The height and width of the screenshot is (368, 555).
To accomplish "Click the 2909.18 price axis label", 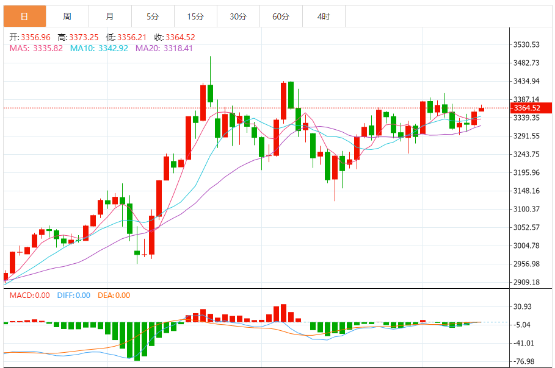I will coord(526,282).
